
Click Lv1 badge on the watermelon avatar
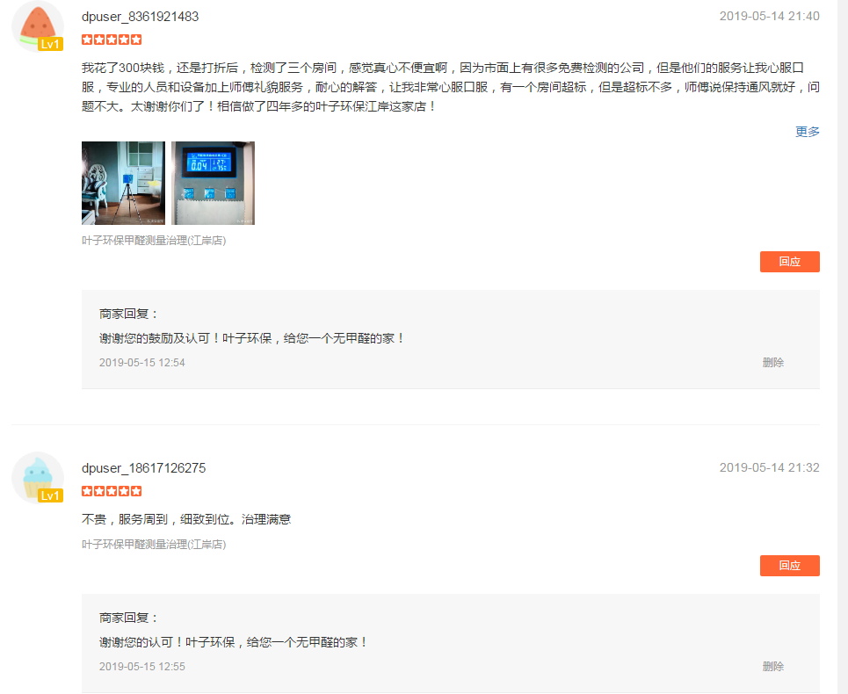point(50,44)
